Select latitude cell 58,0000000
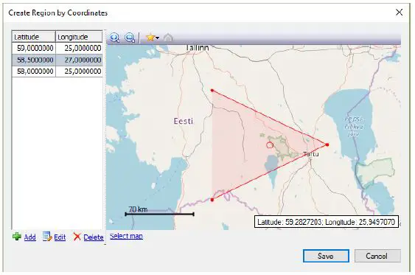 click(x=34, y=72)
